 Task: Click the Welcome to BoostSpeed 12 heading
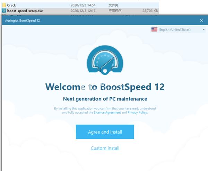click(x=105, y=87)
